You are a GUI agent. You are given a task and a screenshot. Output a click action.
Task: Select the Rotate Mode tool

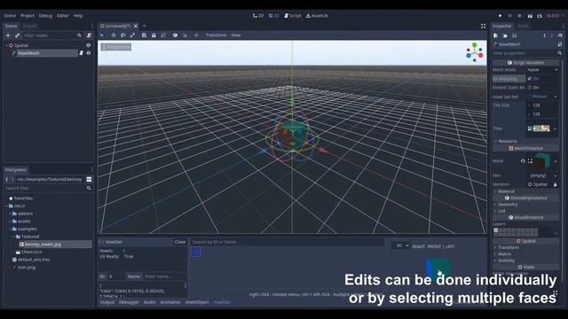[122, 35]
